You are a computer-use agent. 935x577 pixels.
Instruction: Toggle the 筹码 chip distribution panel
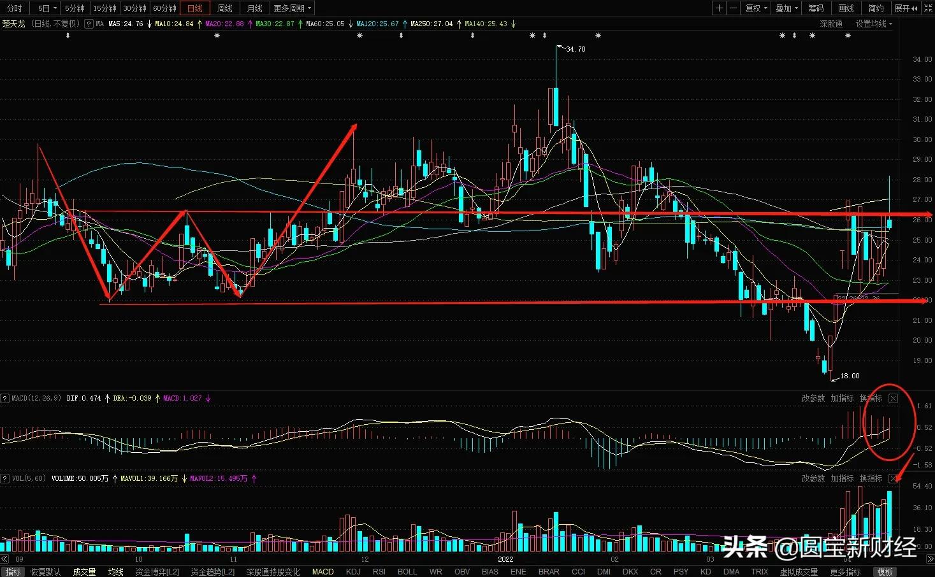(x=816, y=8)
